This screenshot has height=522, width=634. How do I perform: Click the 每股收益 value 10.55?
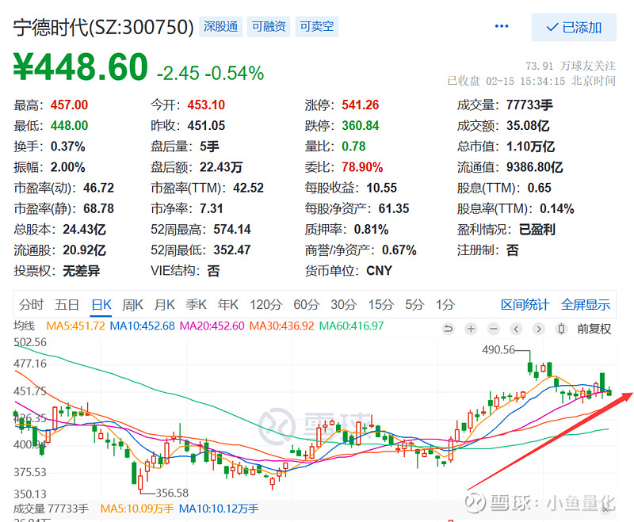[382, 188]
